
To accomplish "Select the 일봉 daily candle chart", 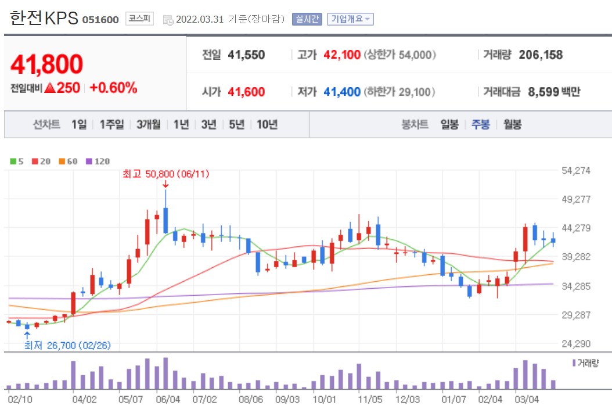I will click(x=449, y=124).
